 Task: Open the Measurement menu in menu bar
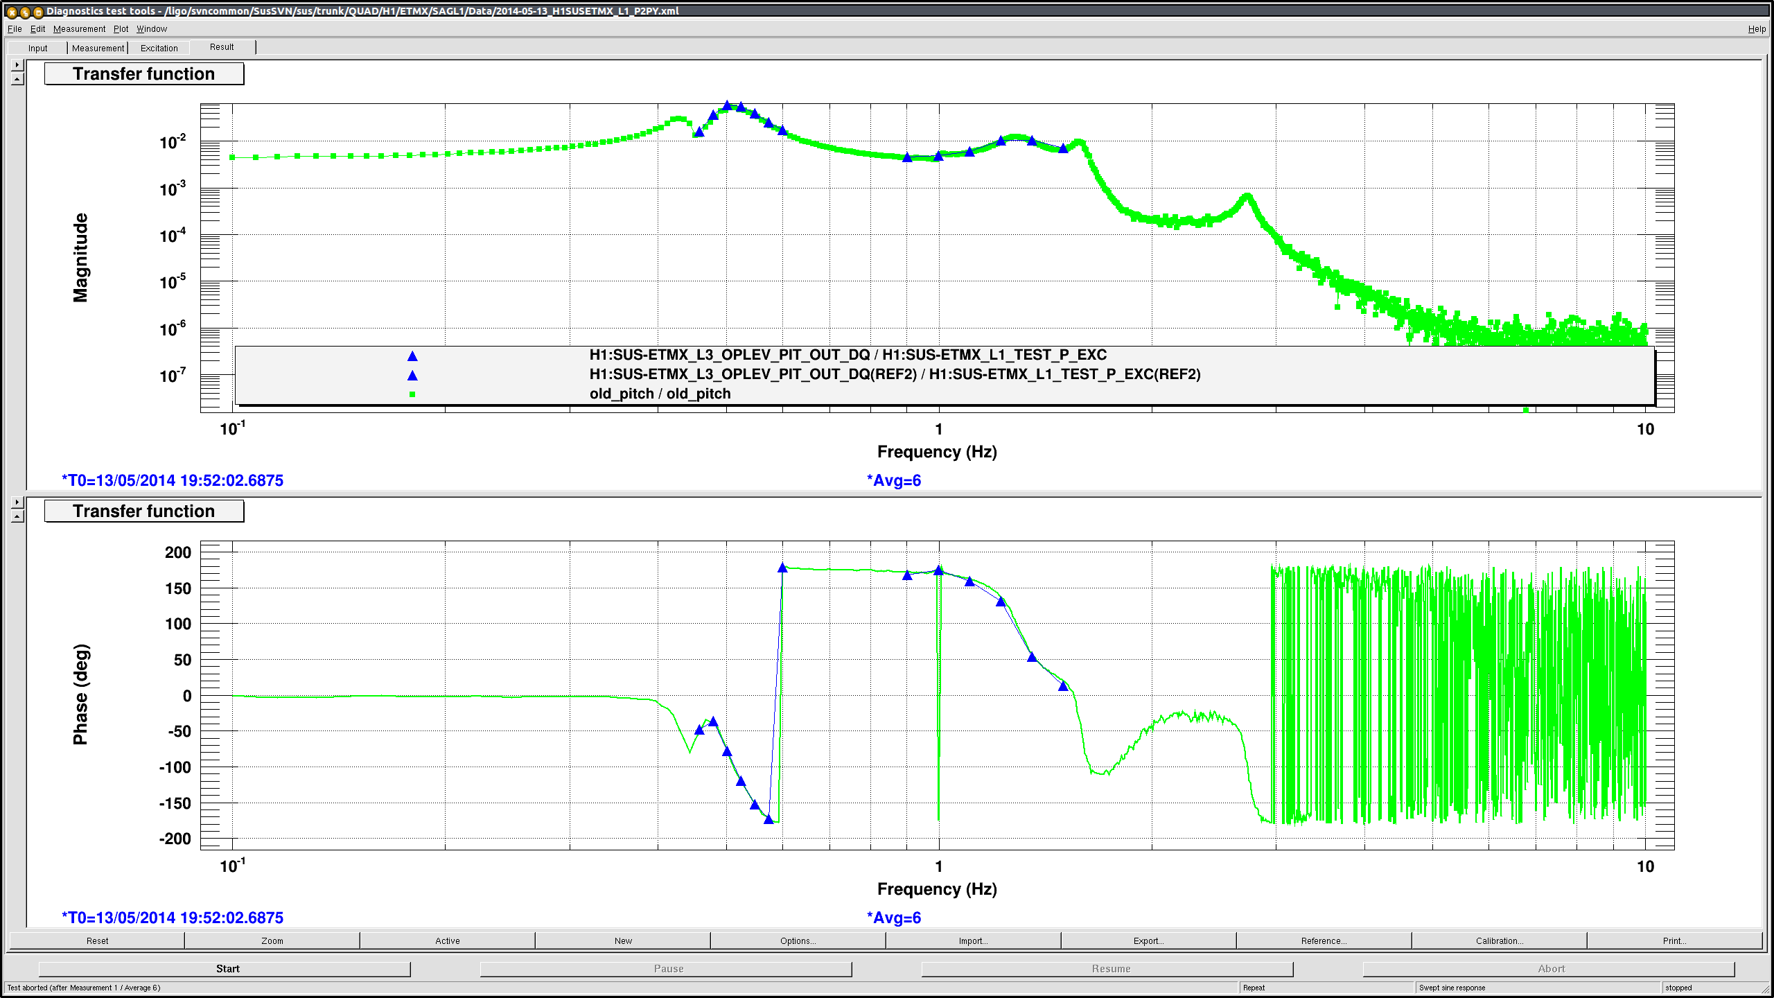pyautogui.click(x=79, y=29)
